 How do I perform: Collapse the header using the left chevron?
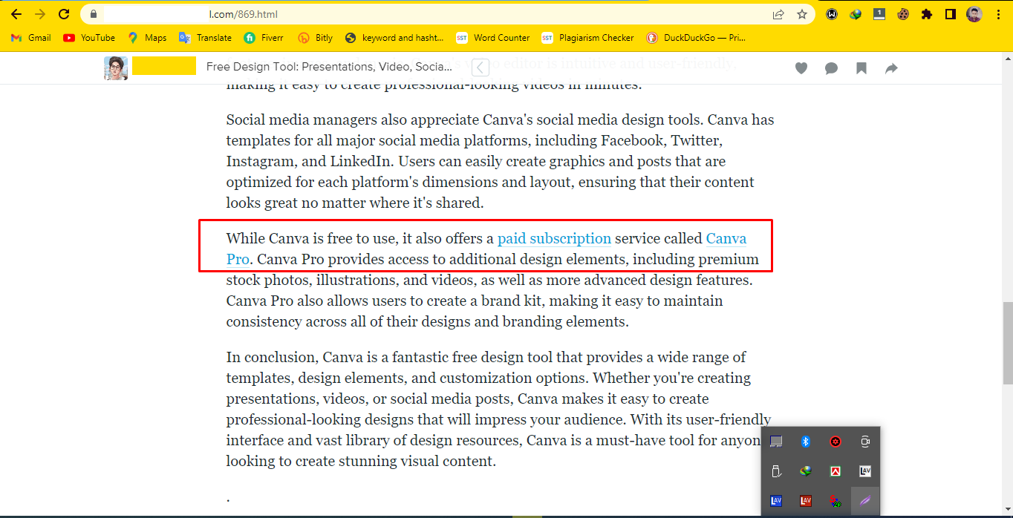(481, 68)
